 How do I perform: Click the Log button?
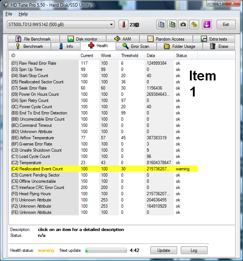pyautogui.click(x=194, y=250)
